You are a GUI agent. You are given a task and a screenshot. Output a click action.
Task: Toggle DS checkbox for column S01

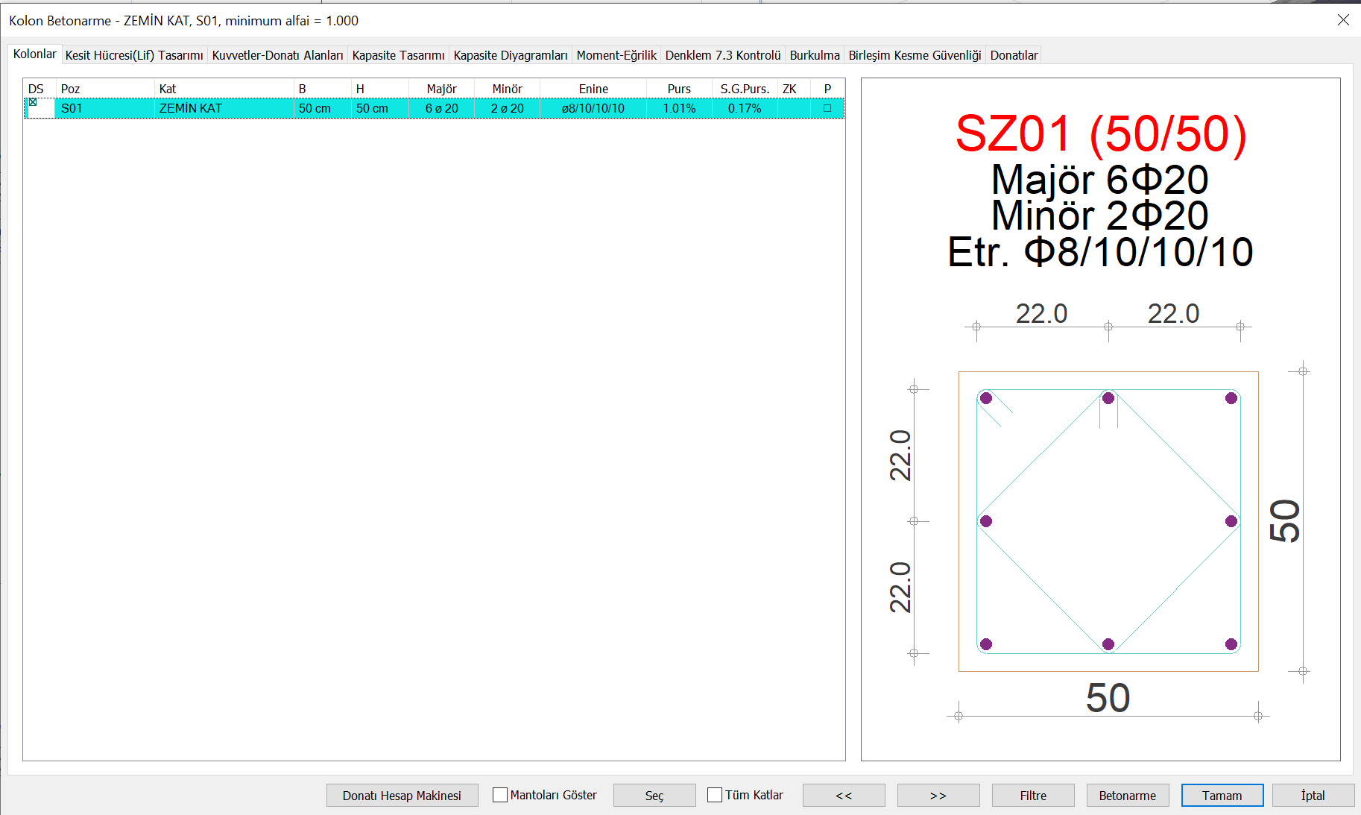pyautogui.click(x=33, y=103)
